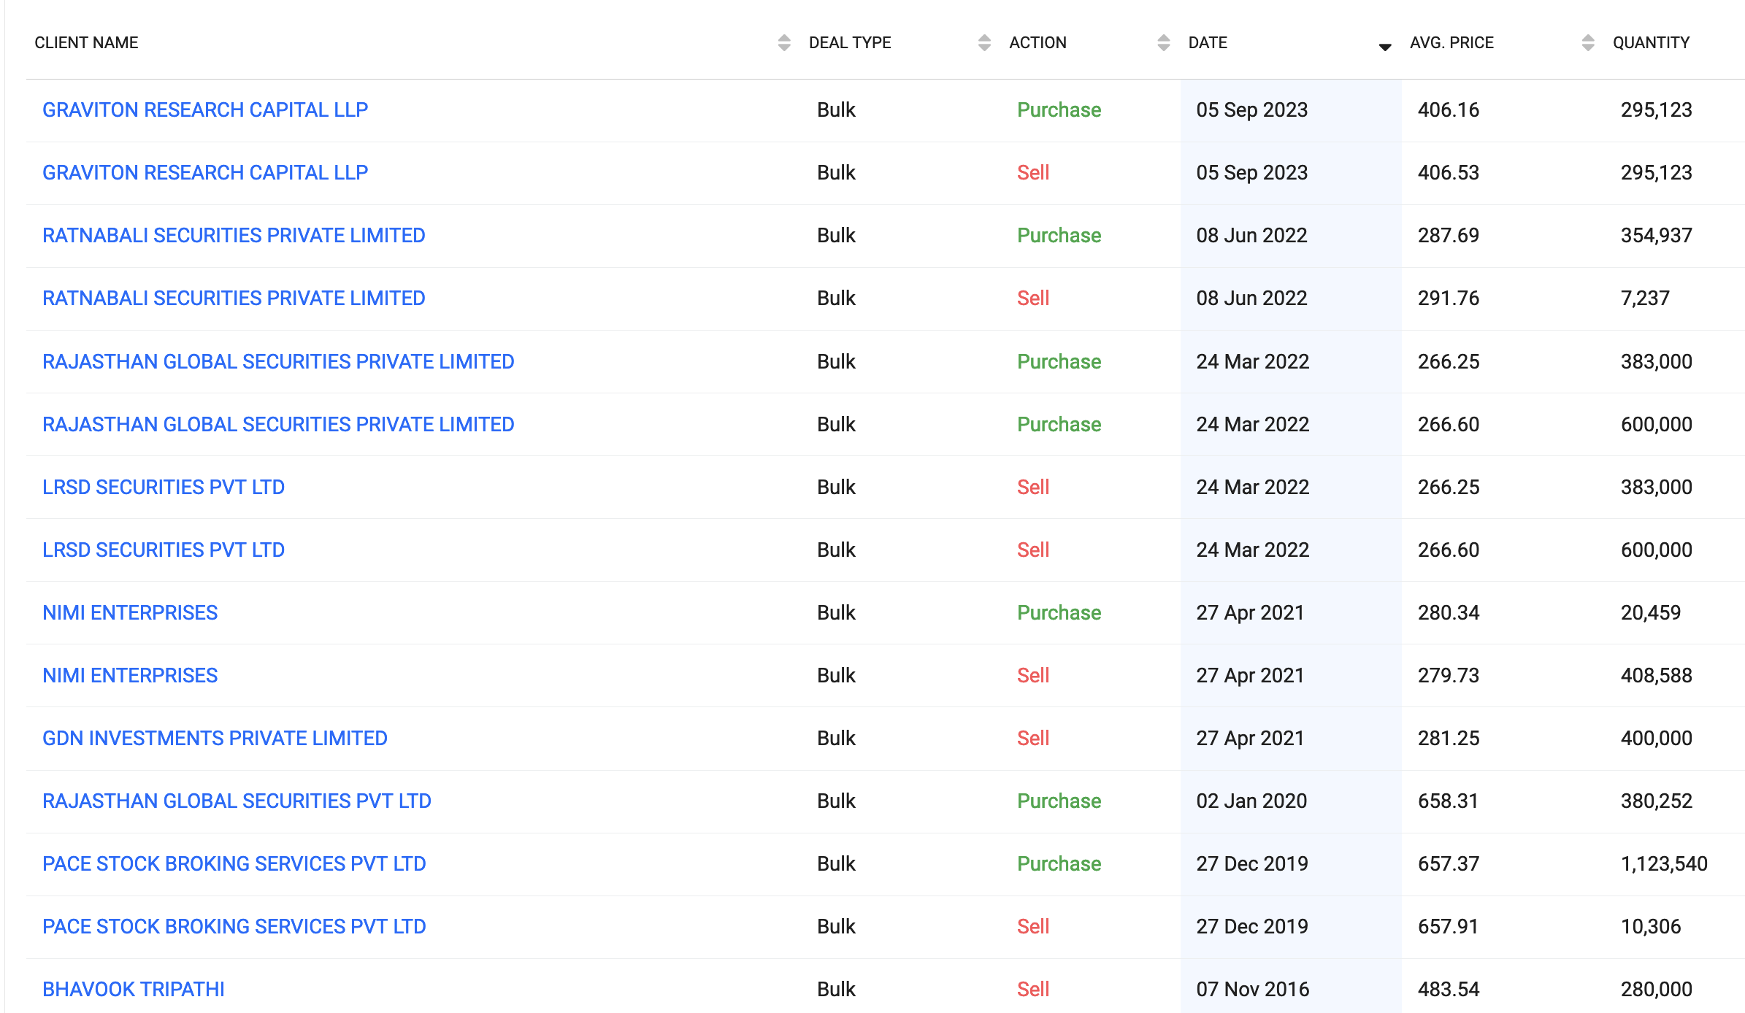Select the 658.31 average price cell

pyautogui.click(x=1449, y=801)
